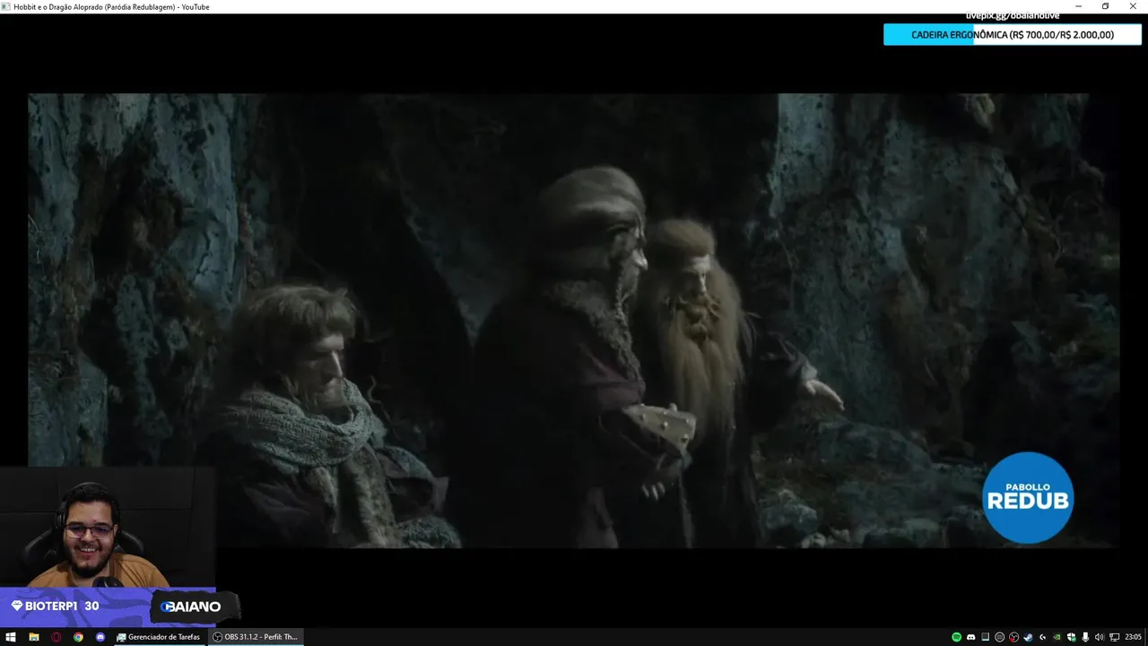Click the window icon in the title bar
This screenshot has width=1148, height=646.
pos(5,6)
